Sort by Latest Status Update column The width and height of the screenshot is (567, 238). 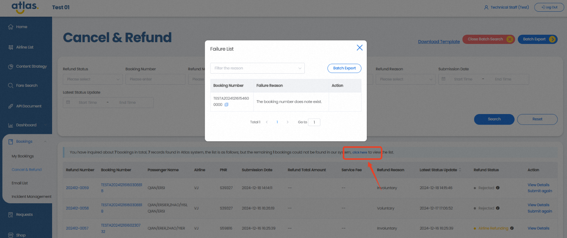tap(460, 170)
